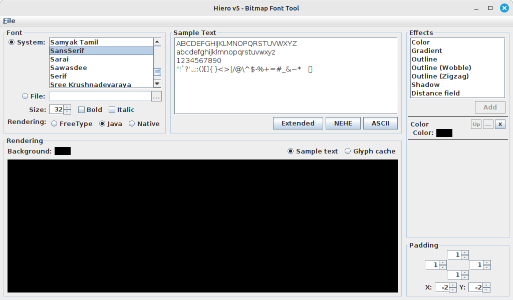Click the top padding value field
Screen dimensions: 513x300
coord(454,255)
